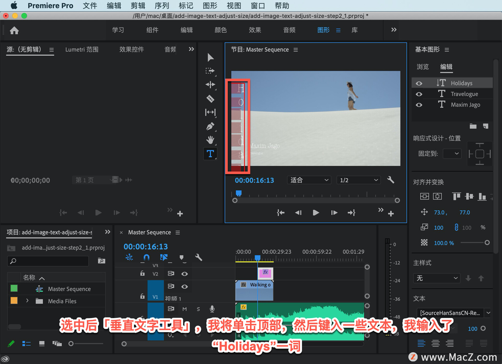Click the Program Monitor playhead marker
Image resolution: width=502 pixels, height=364 pixels.
238,193
